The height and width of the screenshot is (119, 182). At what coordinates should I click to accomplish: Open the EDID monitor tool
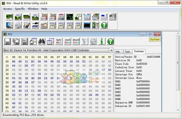[x=78, y=25]
